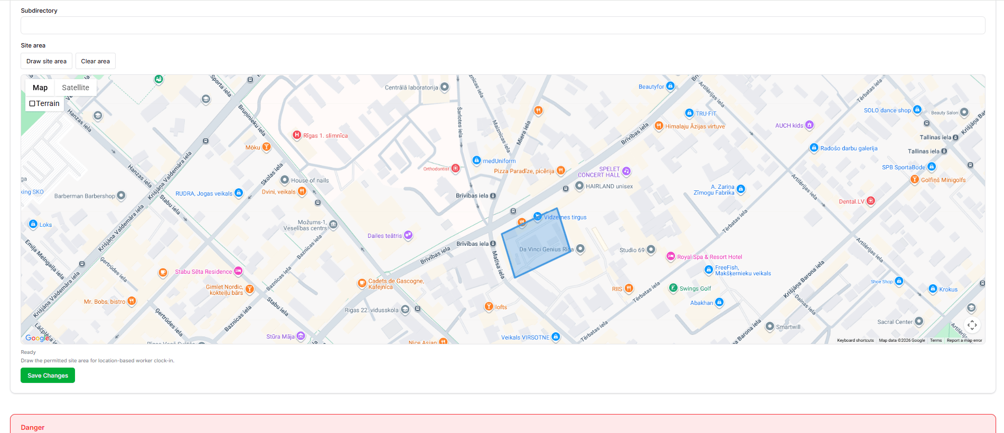Click the Možums-1 Veselības centrs marker
The width and height of the screenshot is (1004, 433).
click(x=333, y=225)
